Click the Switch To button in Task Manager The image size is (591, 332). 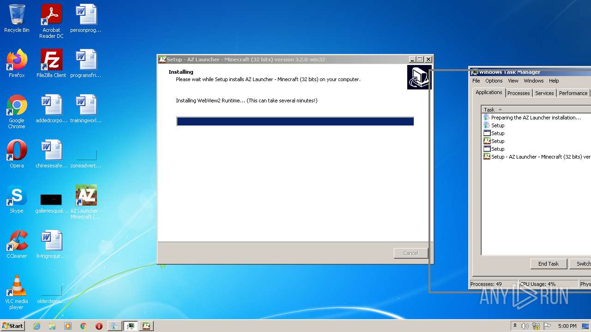pos(580,264)
